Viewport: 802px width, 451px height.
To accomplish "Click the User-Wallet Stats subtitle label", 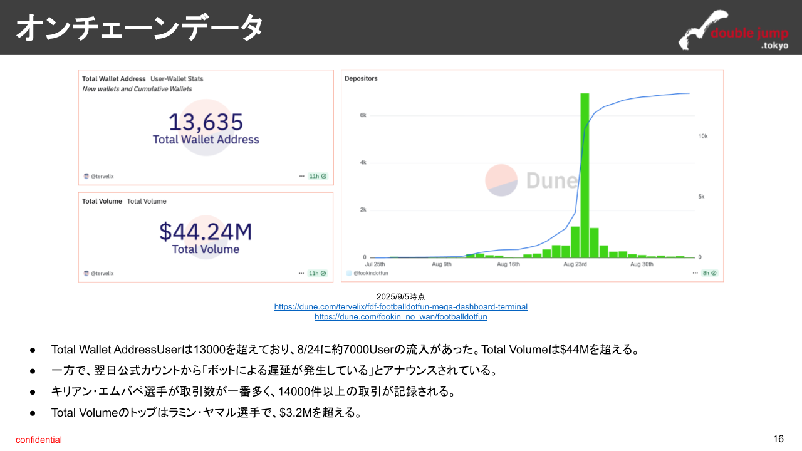I will (x=177, y=79).
